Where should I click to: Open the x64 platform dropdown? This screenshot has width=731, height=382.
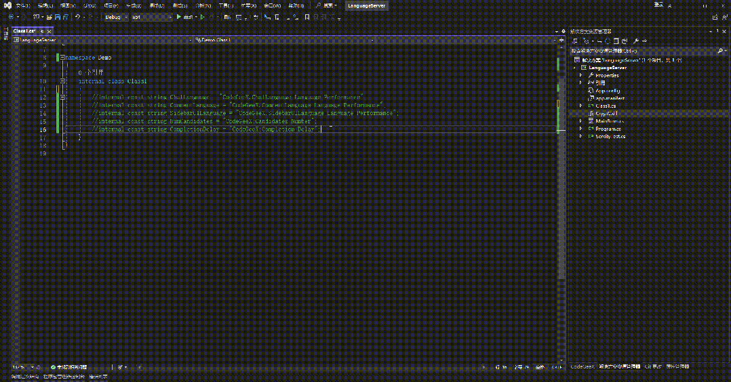(151, 17)
